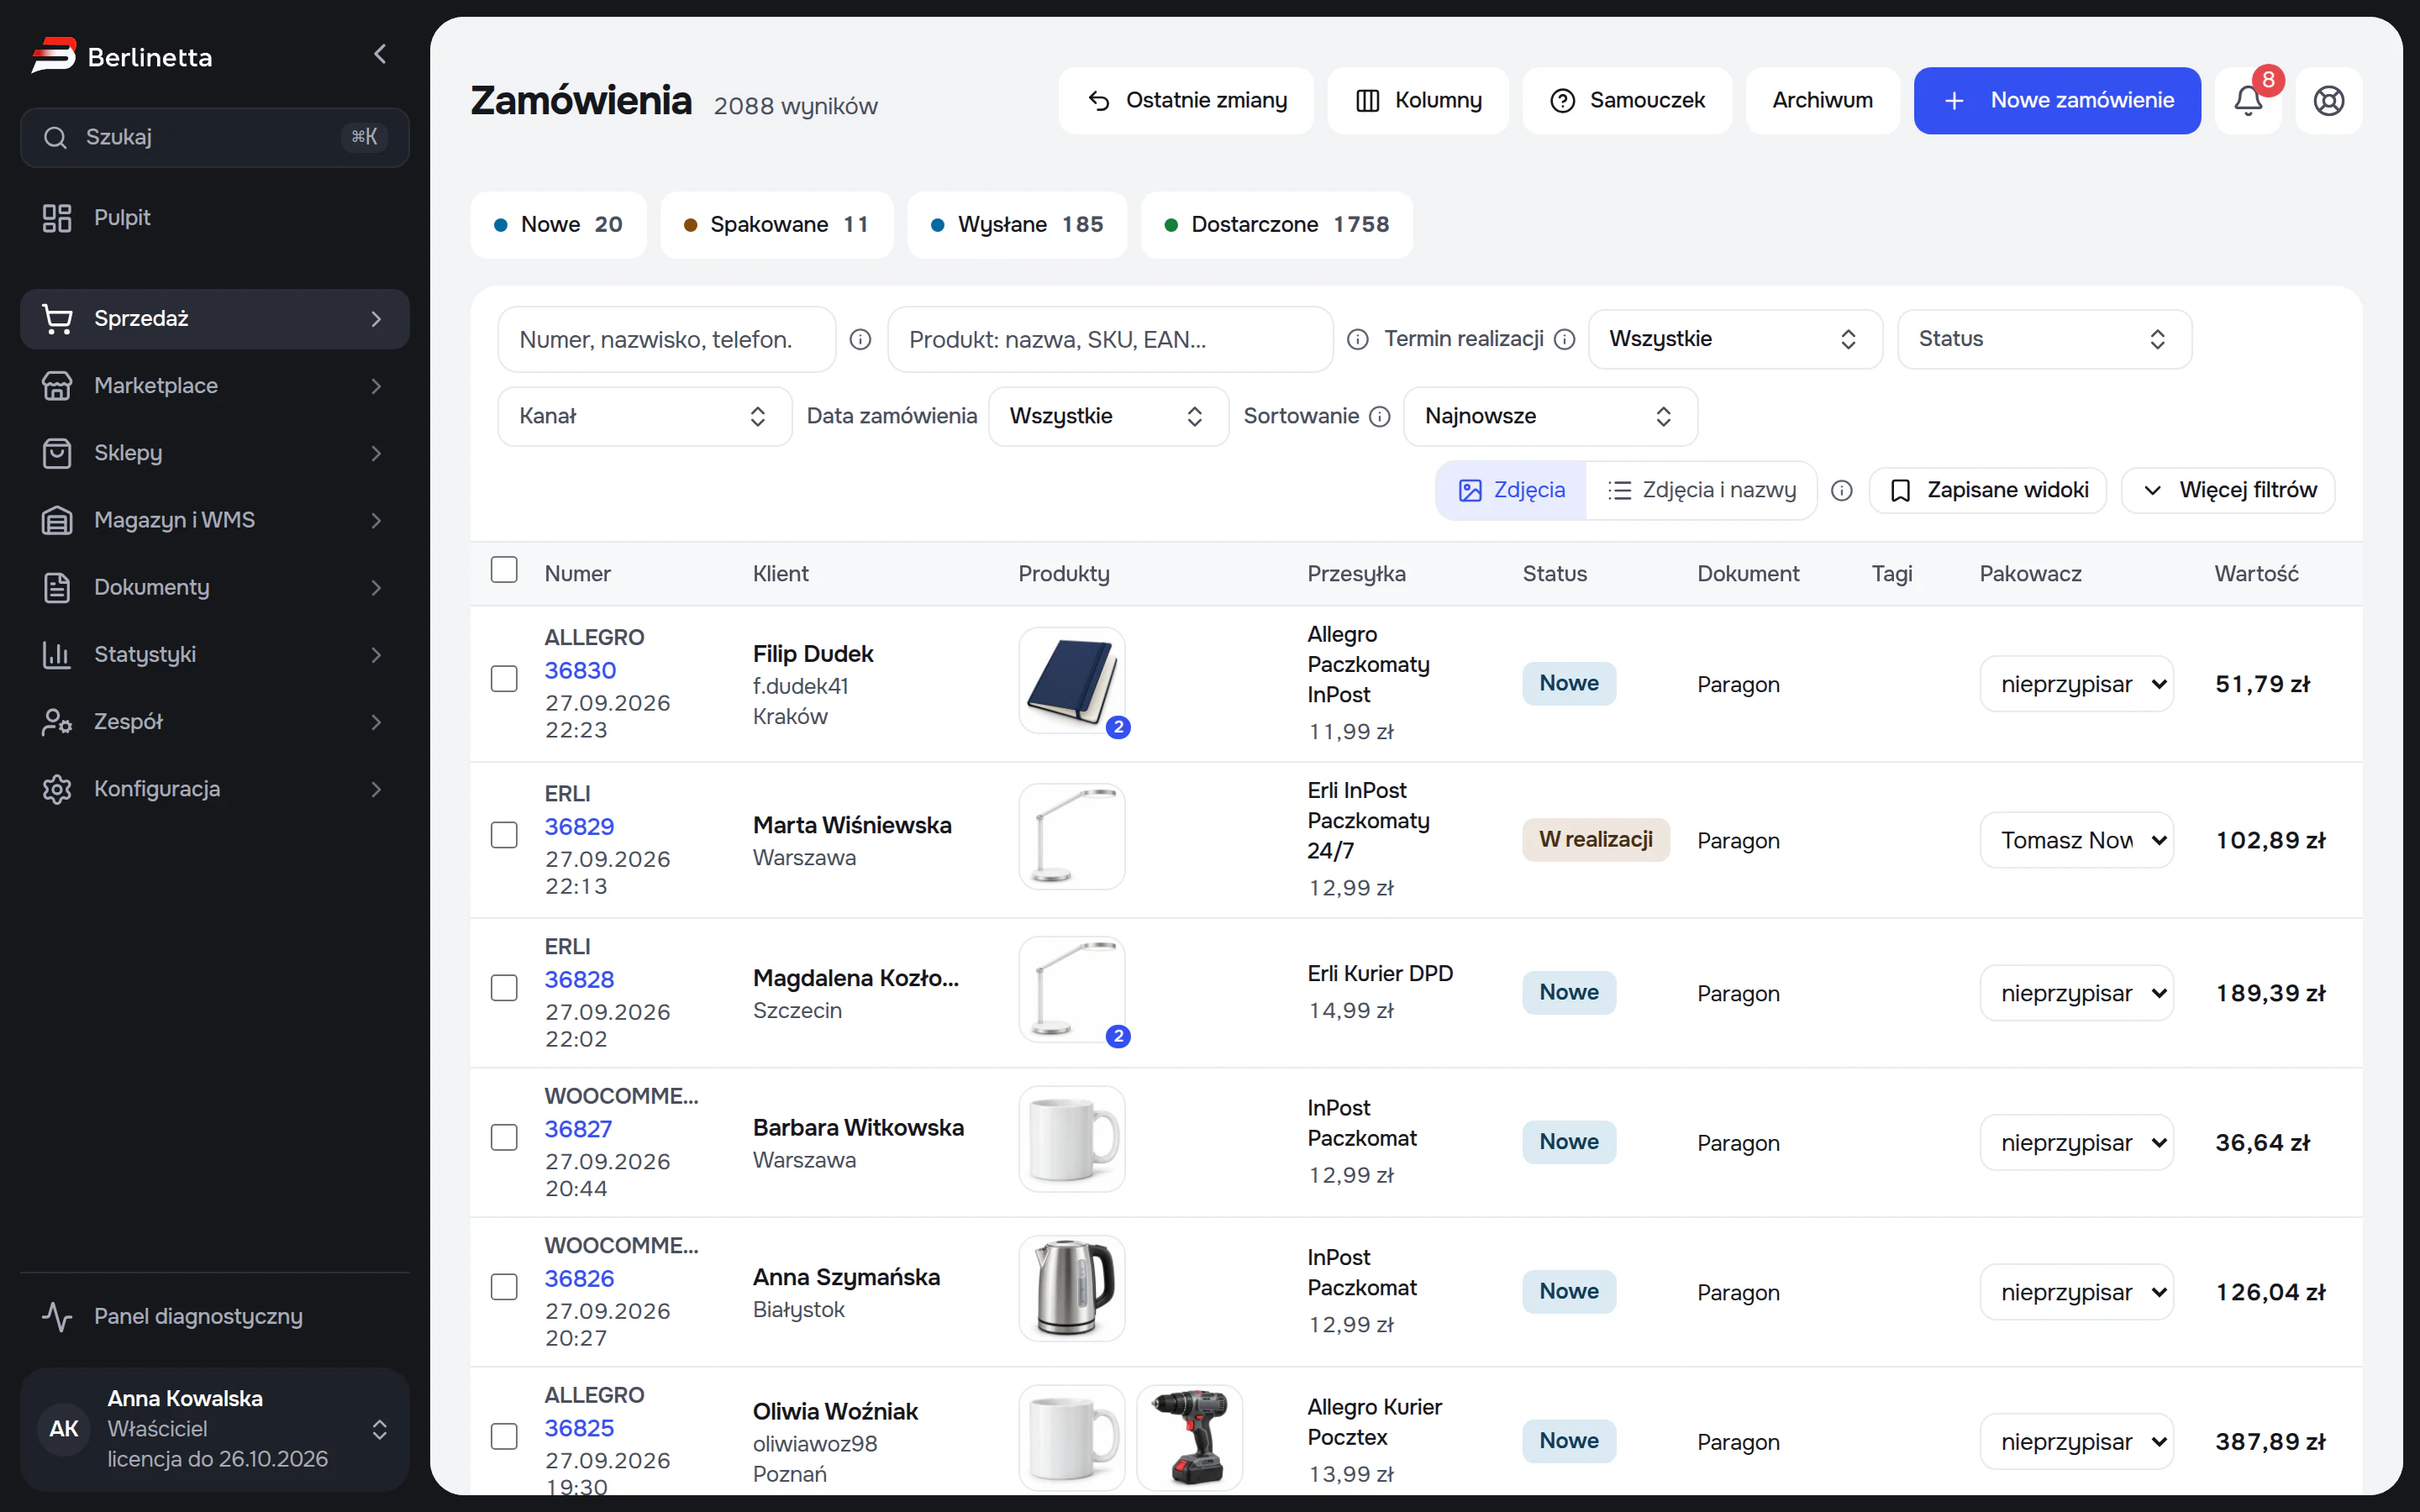This screenshot has width=2420, height=1512.
Task: Open the Najnowsze sorting dropdown
Action: point(1550,416)
